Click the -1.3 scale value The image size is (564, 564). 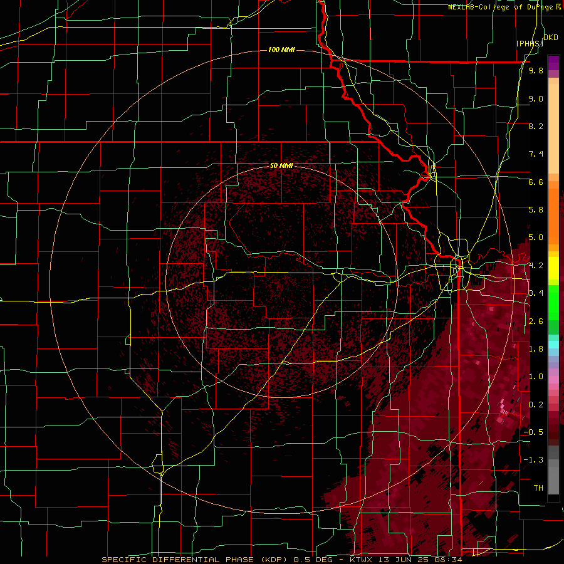(x=533, y=460)
